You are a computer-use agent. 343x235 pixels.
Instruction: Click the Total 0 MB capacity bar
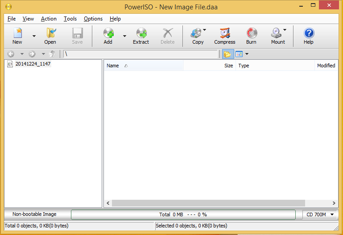point(183,214)
